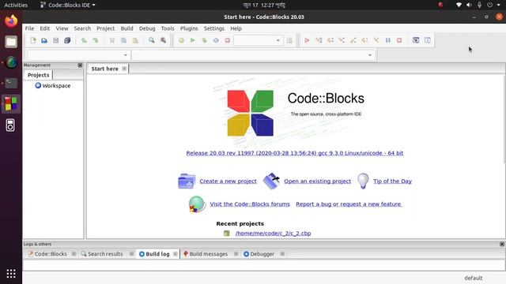Image resolution: width=506 pixels, height=284 pixels.
Task: Click the Copy toolbar icon
Action: tap(123, 40)
